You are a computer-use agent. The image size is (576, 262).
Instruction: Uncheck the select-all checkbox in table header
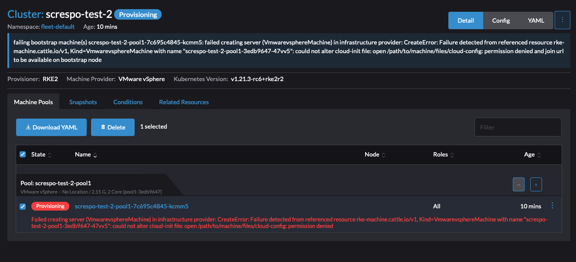[22, 154]
